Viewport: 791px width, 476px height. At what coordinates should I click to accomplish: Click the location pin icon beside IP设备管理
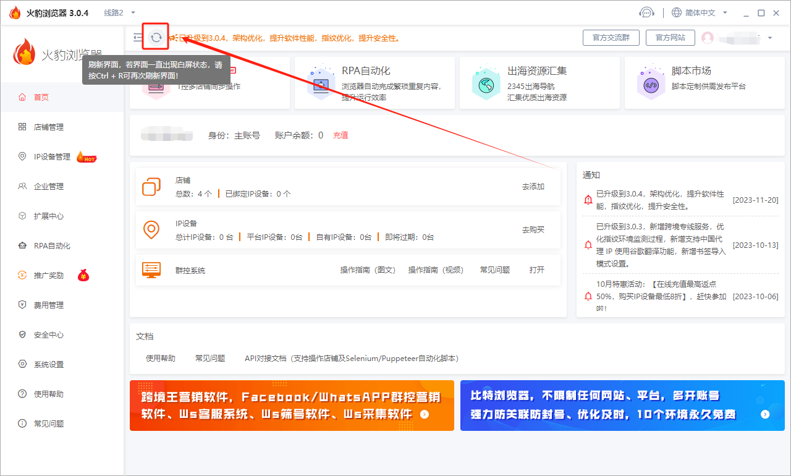(x=22, y=156)
